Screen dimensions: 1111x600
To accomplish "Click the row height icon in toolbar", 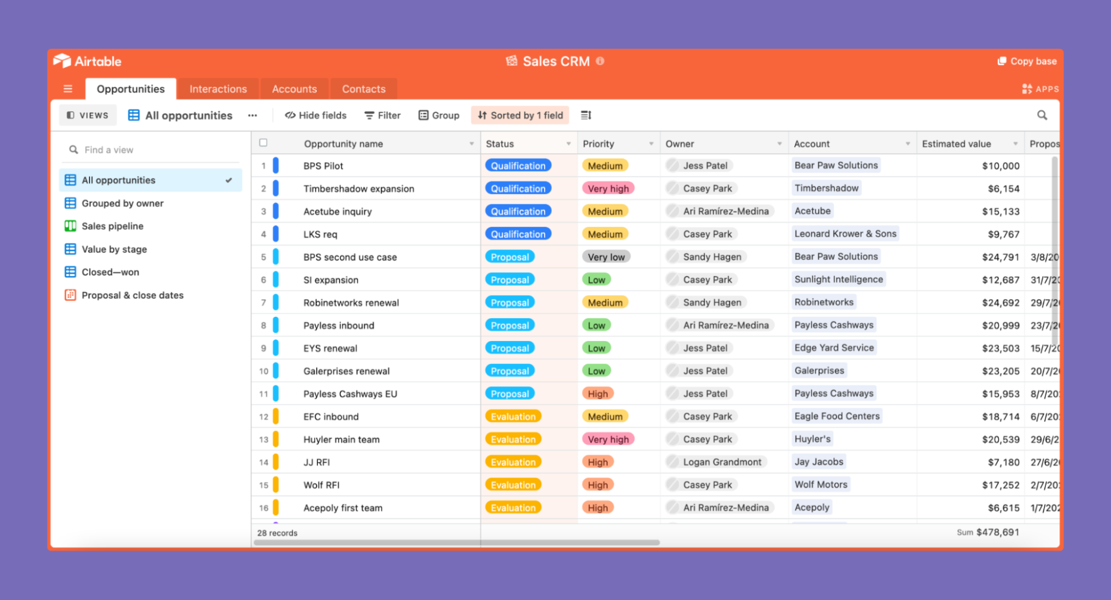I will click(586, 115).
